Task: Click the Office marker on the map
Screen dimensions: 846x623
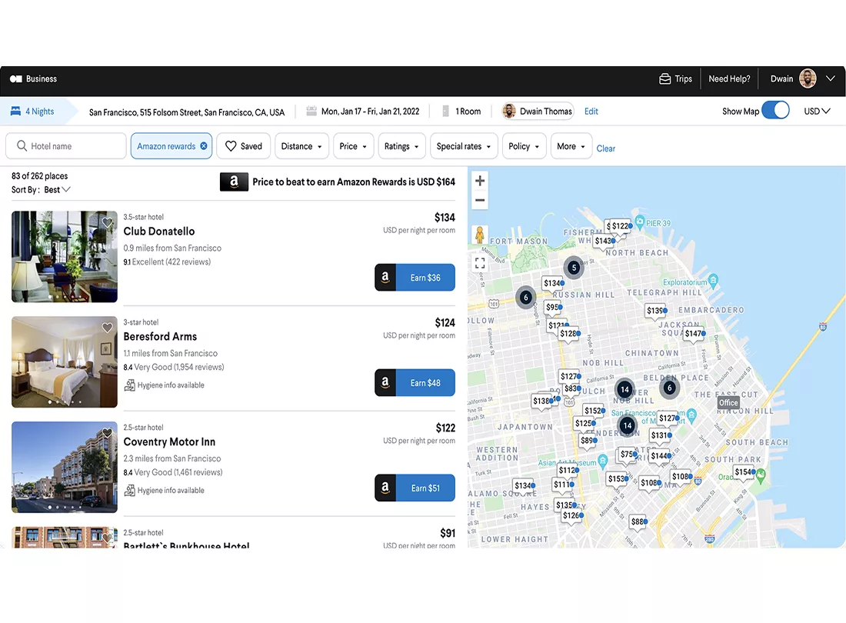Action: pos(728,402)
